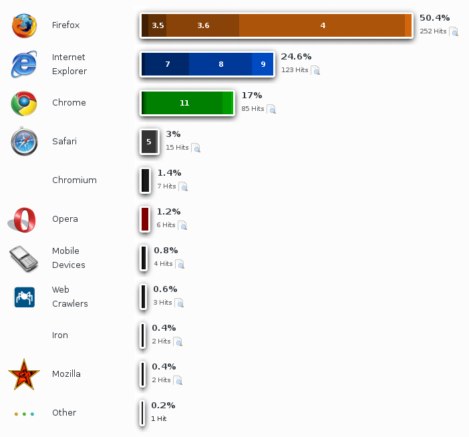Click the Internet Explorer logo icon
The width and height of the screenshot is (469, 437).
coord(24,64)
